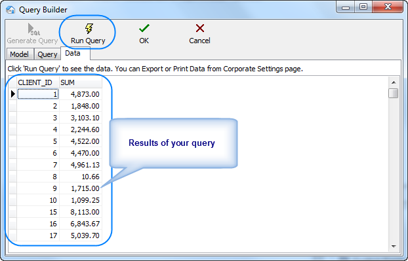Select CLIENT_ID cell with value 15

click(38, 212)
